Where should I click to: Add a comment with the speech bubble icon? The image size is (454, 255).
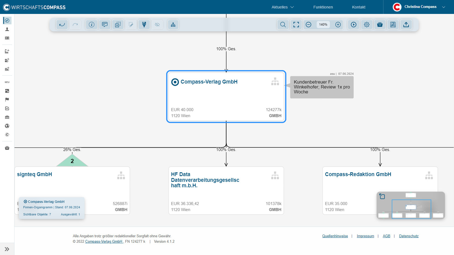coord(105,25)
